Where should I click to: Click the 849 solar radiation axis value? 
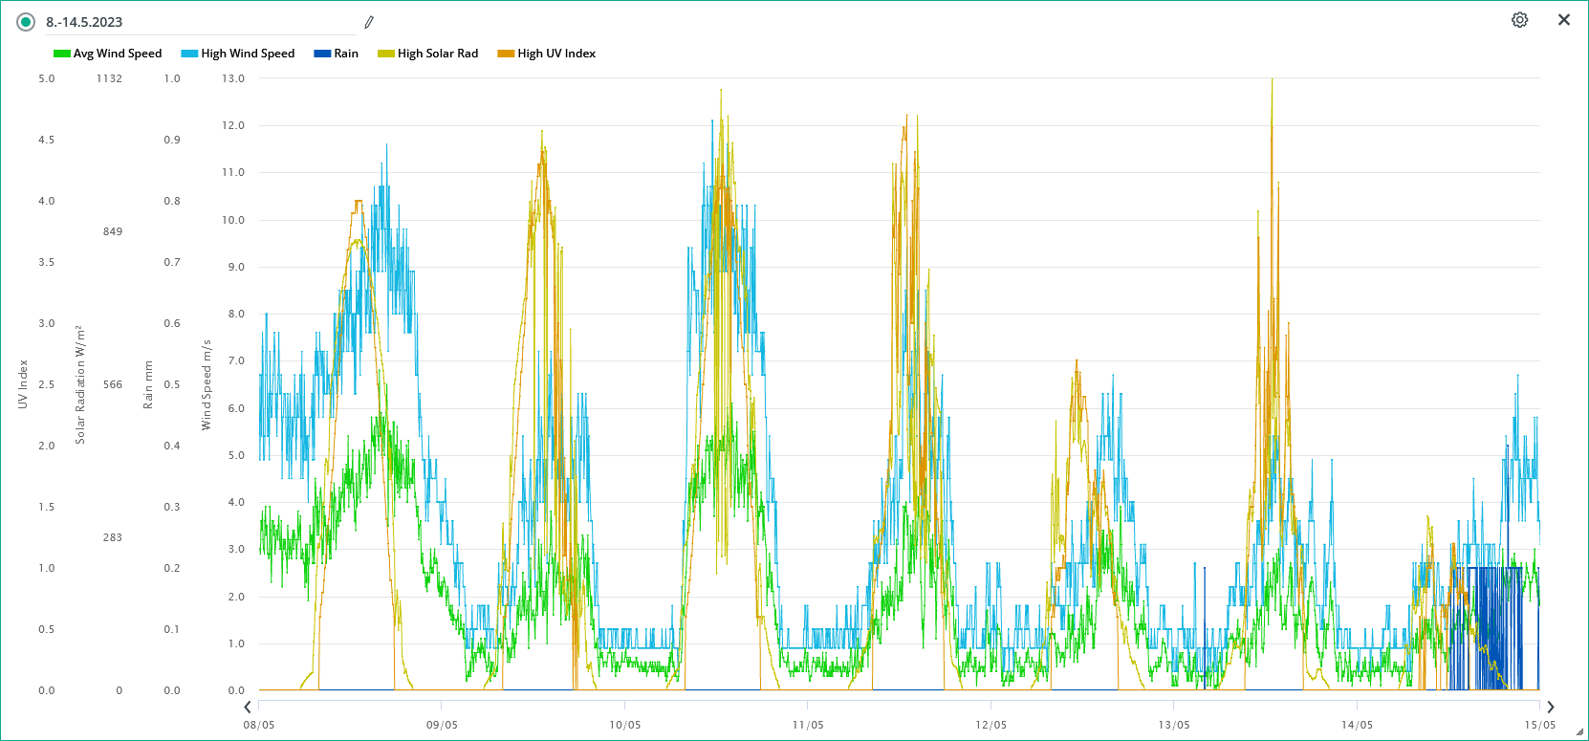[113, 231]
